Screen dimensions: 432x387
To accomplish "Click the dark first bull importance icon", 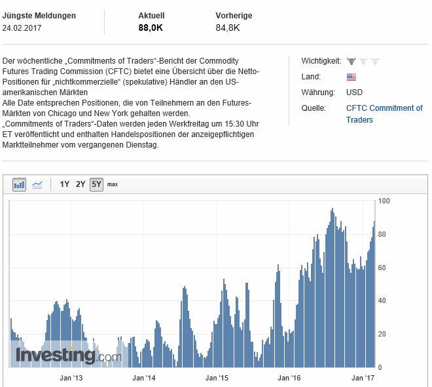I will pos(351,61).
